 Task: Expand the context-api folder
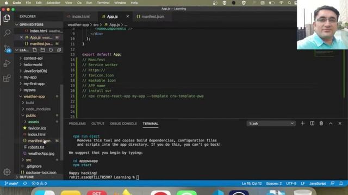point(33,58)
